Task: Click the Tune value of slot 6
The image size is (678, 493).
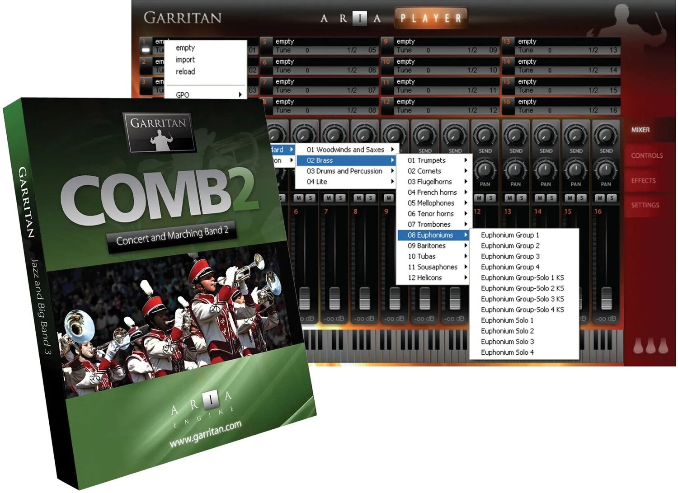Action: point(307,70)
